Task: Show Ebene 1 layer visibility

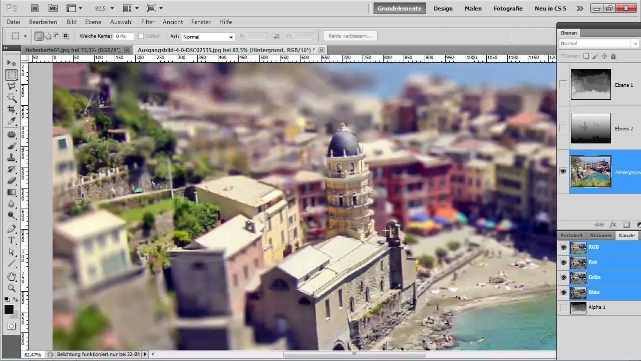Action: 563,85
